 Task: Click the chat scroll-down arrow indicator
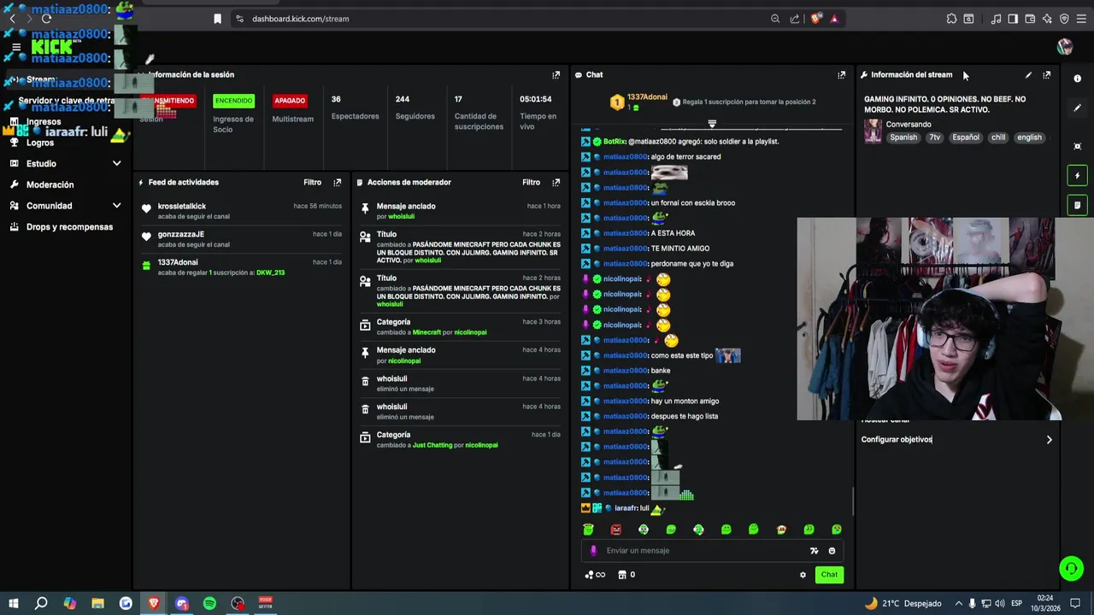pos(711,125)
